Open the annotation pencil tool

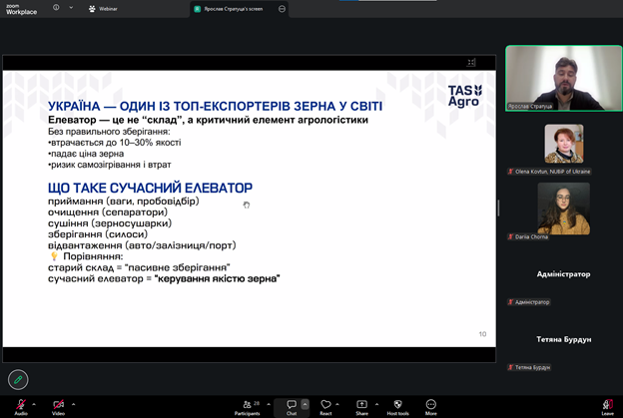(x=18, y=379)
